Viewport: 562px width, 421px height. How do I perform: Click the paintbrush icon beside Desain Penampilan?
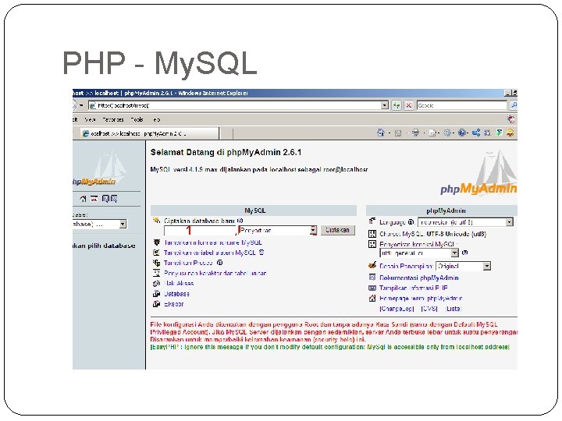click(372, 266)
